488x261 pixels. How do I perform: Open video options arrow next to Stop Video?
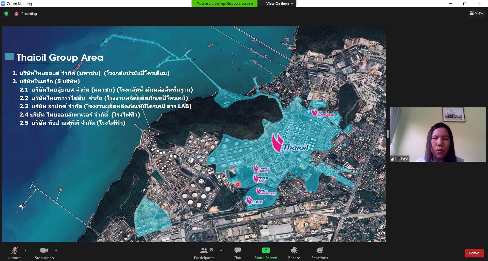point(56,250)
